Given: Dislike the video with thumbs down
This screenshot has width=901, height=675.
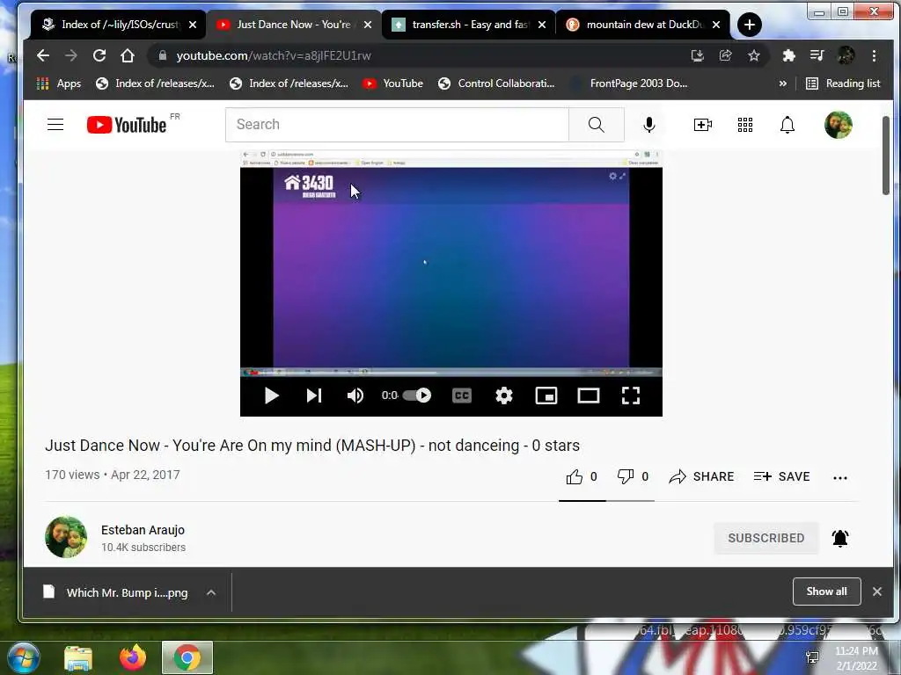Looking at the screenshot, I should [x=633, y=477].
